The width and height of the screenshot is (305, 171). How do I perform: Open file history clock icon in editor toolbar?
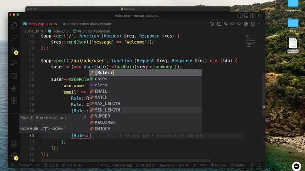coord(212,24)
